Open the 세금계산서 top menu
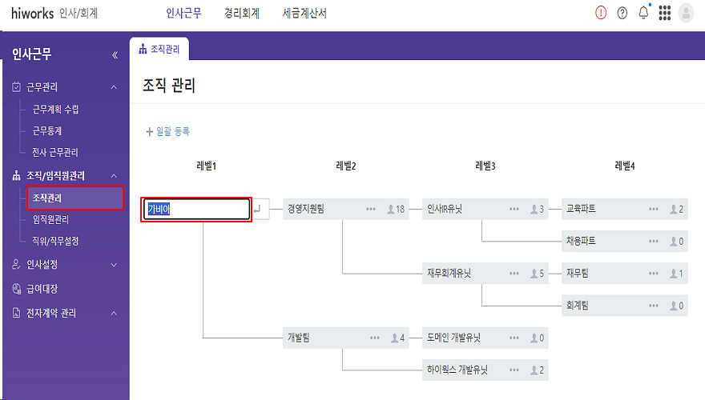Image resolution: width=705 pixels, height=400 pixels. point(304,14)
